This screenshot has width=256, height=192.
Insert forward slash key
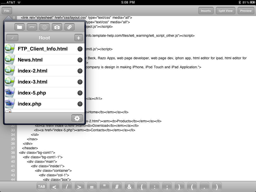pyautogui.click(x=67, y=186)
